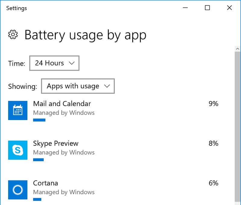This screenshot has height=205, width=241.
Task: Click the Mail and Calendar usage bar
Action: (x=39, y=120)
